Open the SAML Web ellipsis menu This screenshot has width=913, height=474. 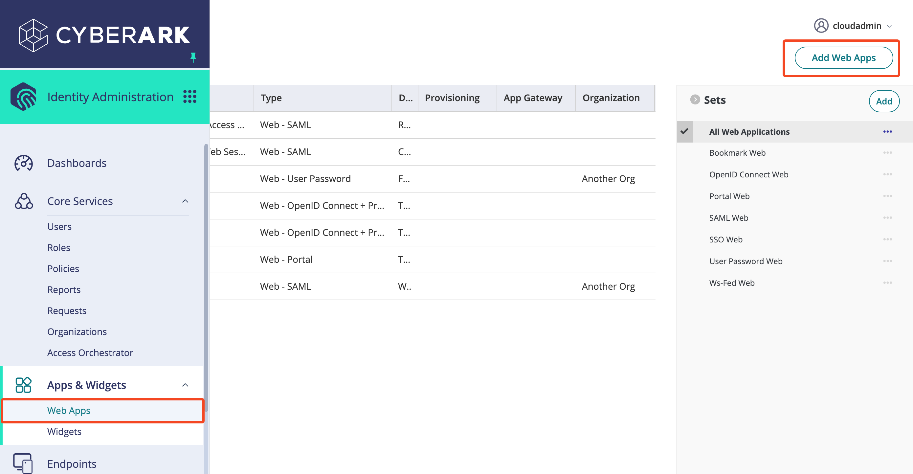[887, 217]
